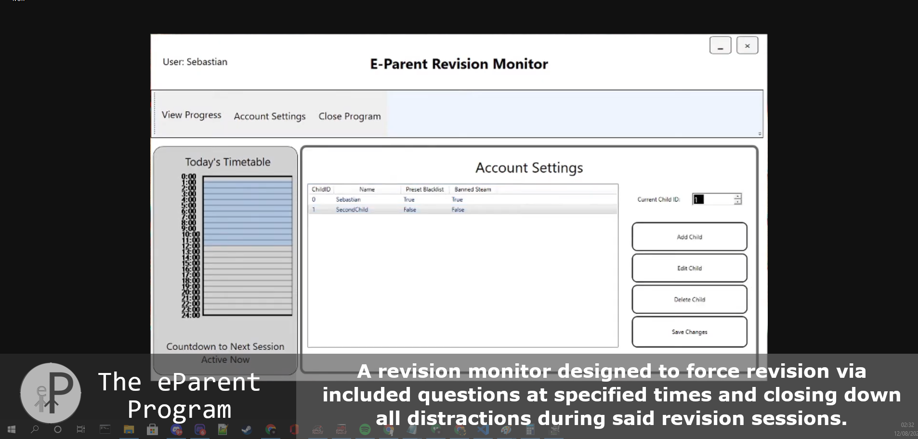This screenshot has height=439, width=918.
Task: Choose Close Program from the menu strip
Action: tap(350, 116)
